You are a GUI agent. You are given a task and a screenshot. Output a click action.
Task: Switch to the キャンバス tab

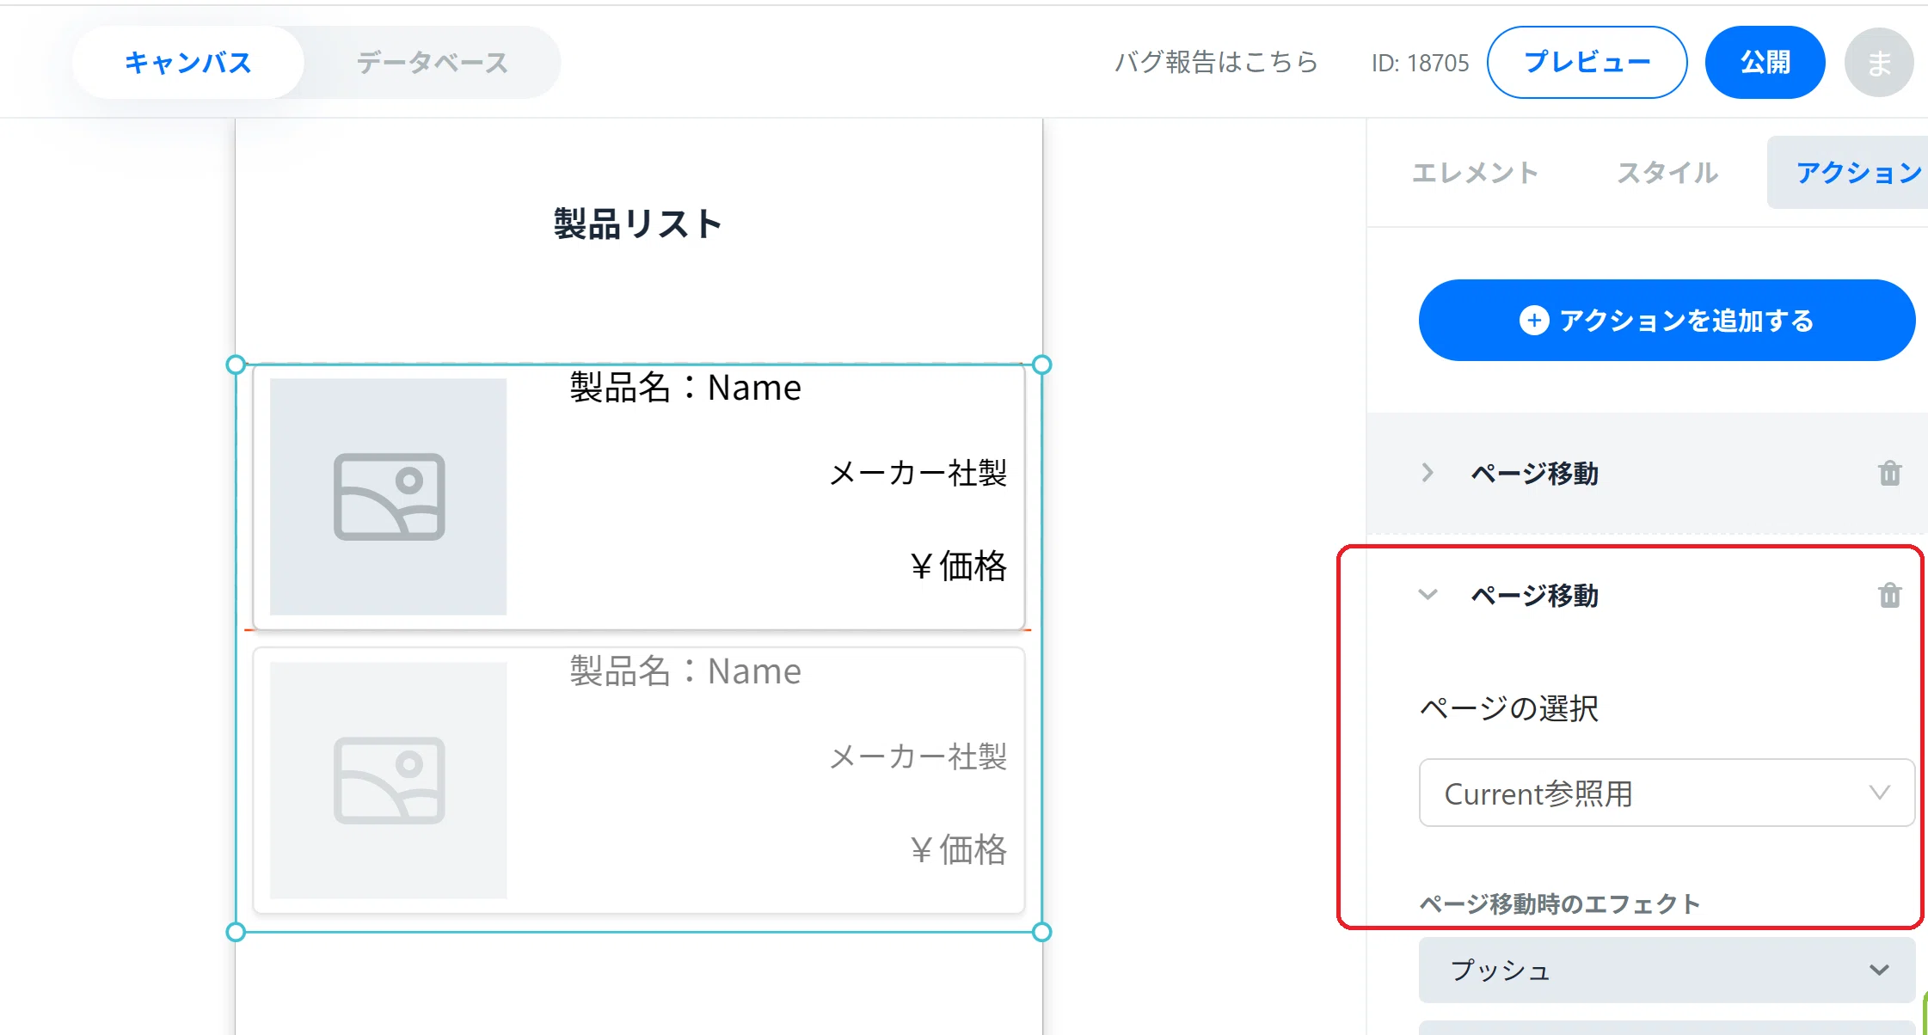(188, 62)
